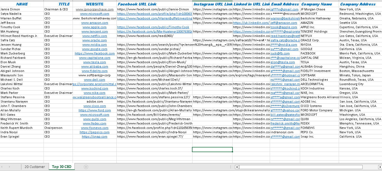The width and height of the screenshot is (382, 171).
Task: Open the https://pepsico.com link
Action: click(x=95, y=132)
